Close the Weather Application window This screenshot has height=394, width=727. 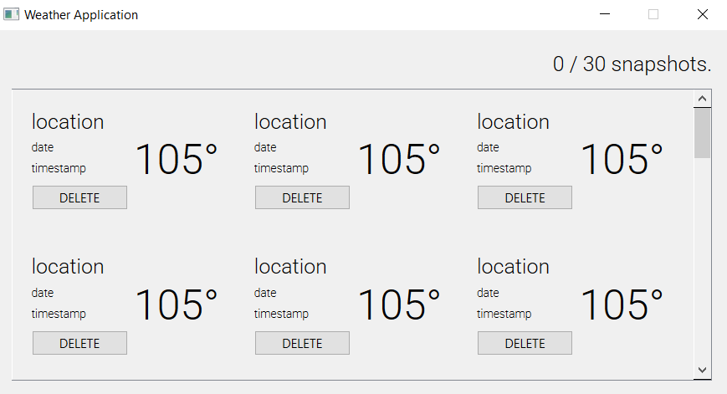703,14
